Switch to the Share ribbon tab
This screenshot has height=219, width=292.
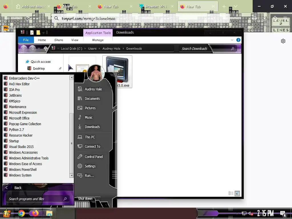(59, 40)
